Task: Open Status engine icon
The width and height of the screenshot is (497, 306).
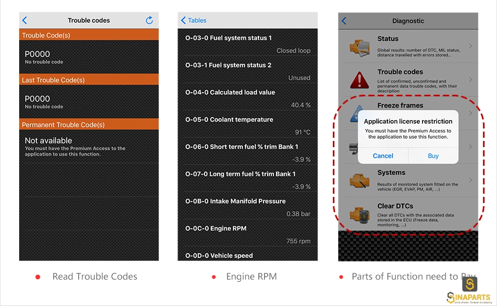Action: pos(360,48)
